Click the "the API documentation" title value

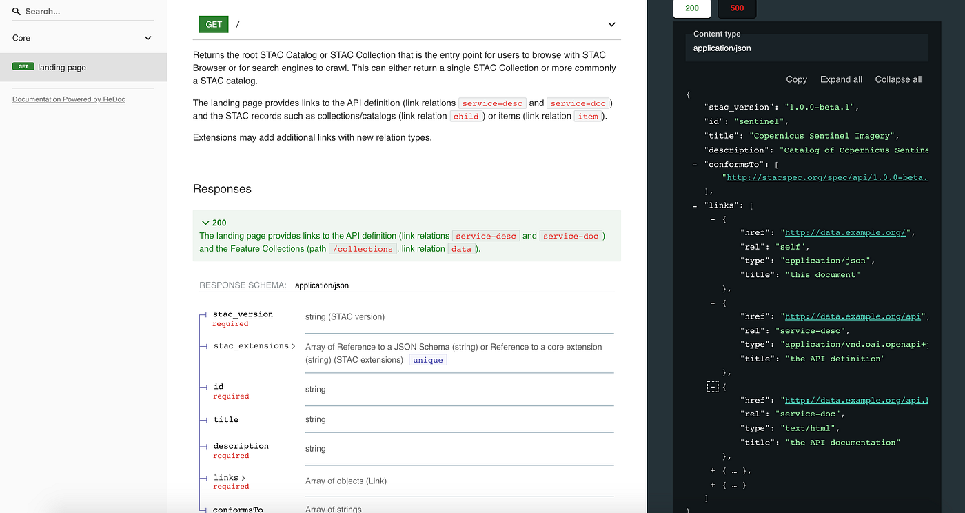[842, 442]
